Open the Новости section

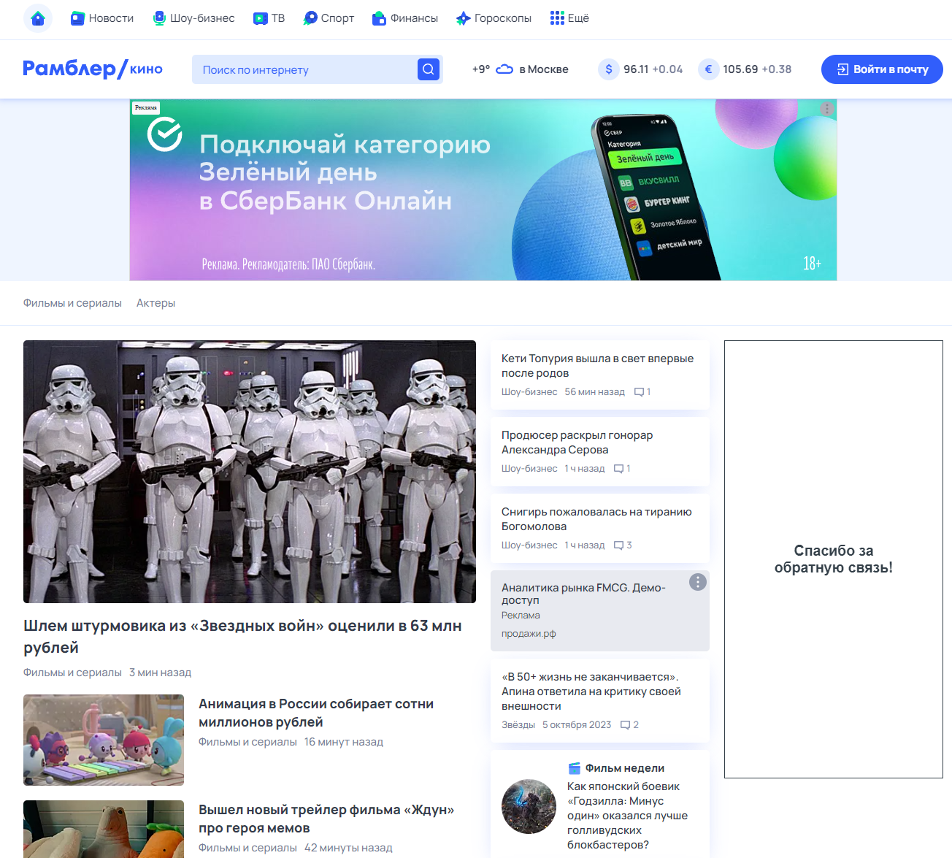[102, 18]
